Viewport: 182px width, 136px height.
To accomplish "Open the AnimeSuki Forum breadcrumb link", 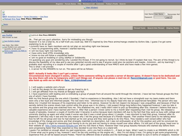I will [14, 17].
